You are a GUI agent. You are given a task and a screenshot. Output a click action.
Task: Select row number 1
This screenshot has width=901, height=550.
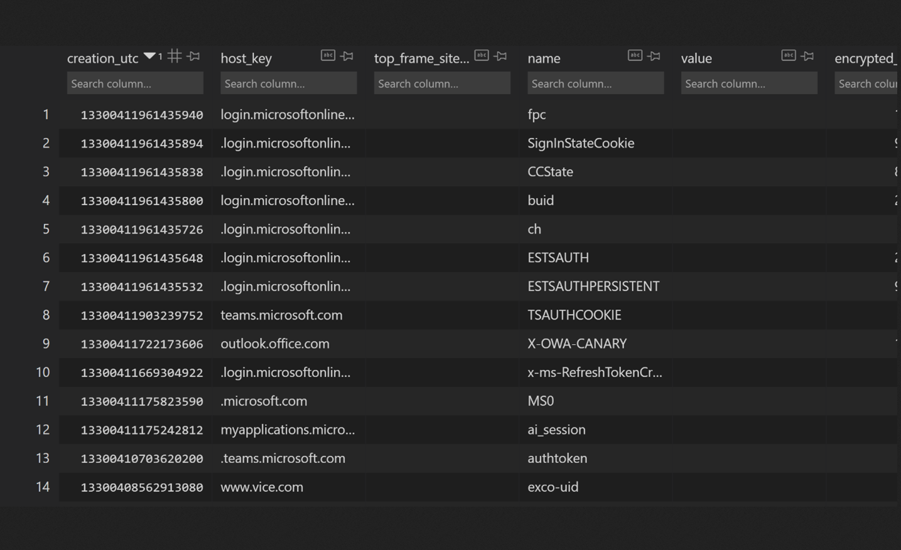[46, 114]
